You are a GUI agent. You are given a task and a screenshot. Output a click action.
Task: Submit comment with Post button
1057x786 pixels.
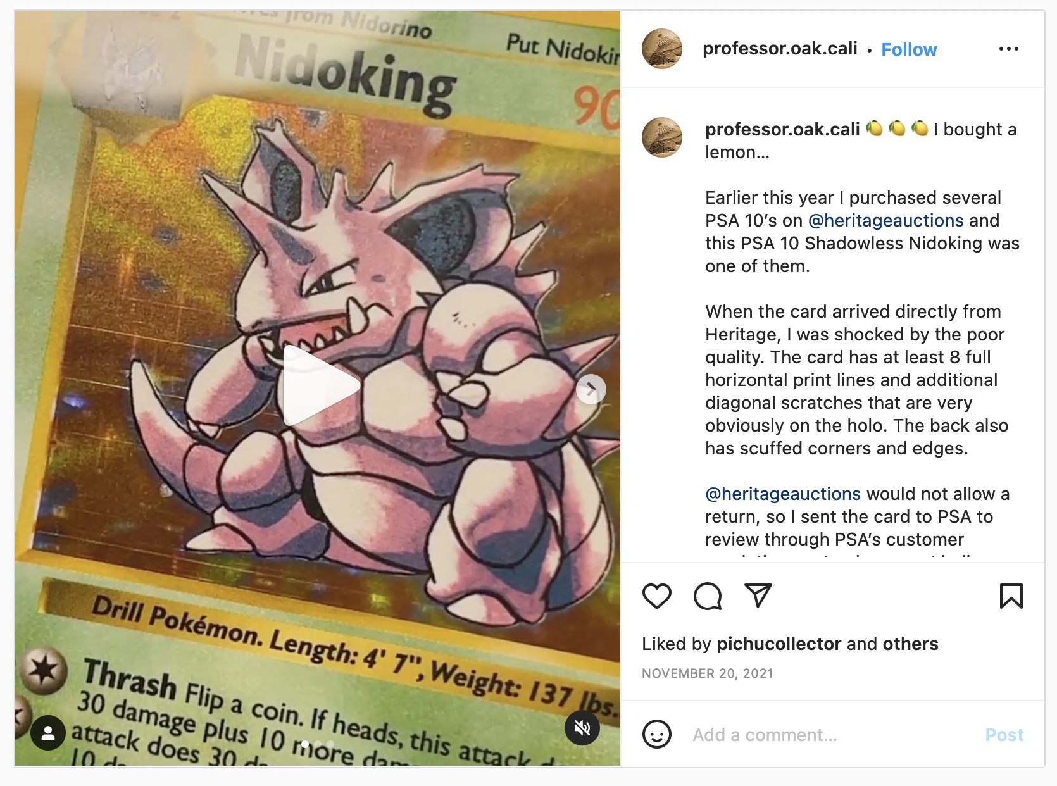click(x=1004, y=735)
